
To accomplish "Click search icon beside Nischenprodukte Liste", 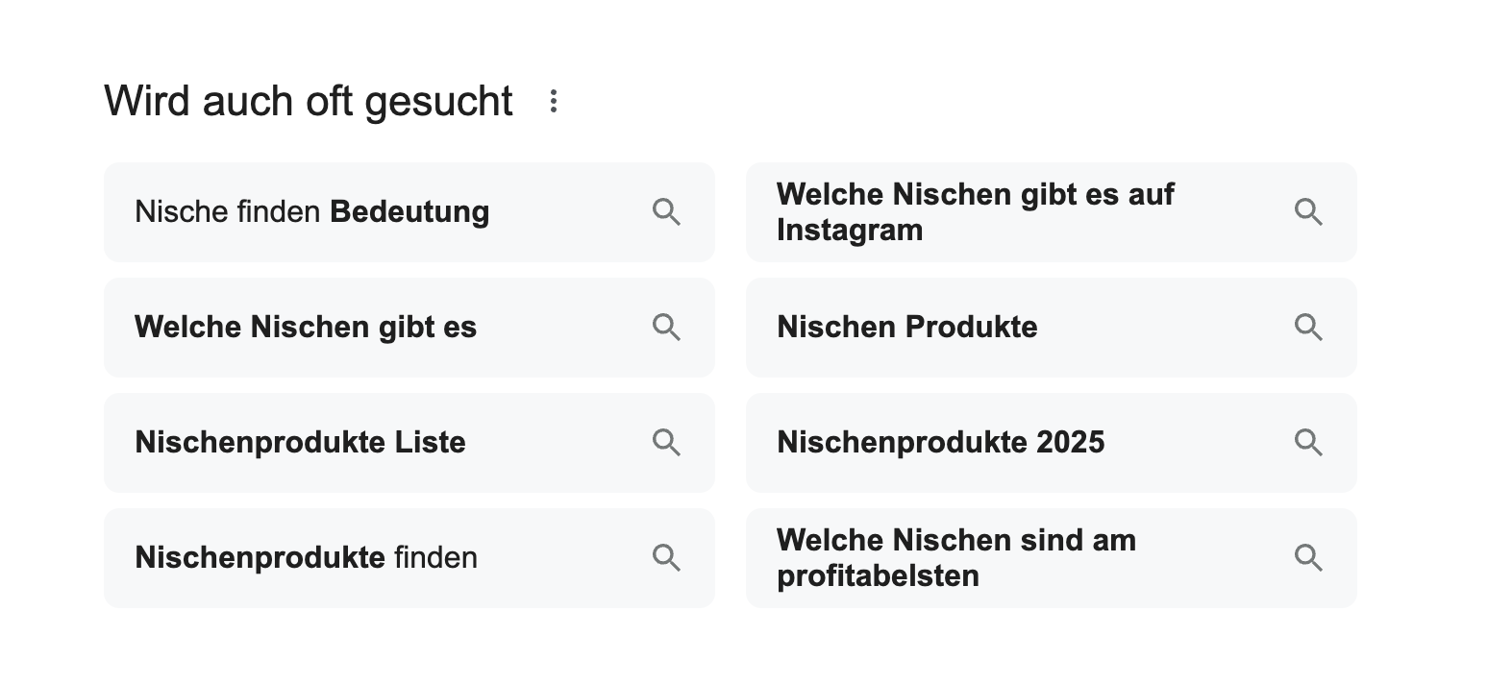I will coord(666,443).
